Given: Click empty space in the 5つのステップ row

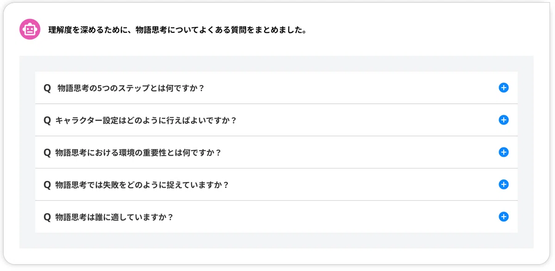Looking at the screenshot, I should tap(351, 88).
